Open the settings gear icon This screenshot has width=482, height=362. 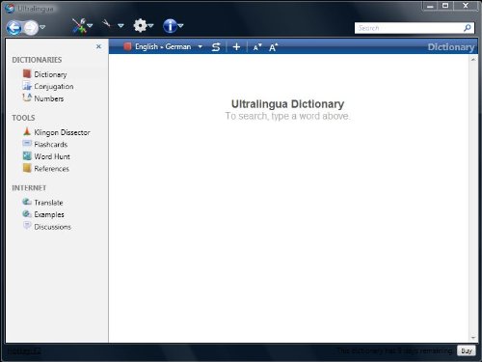(140, 25)
